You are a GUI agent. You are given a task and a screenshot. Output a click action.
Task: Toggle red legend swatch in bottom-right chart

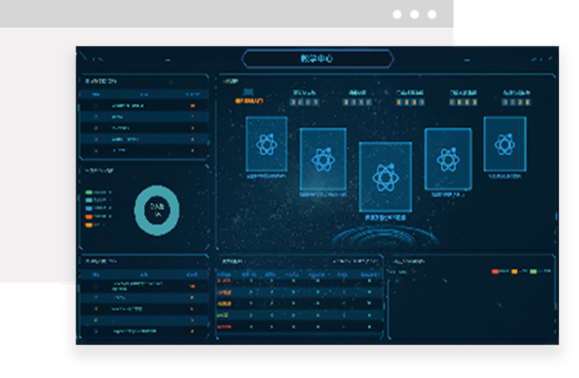495,272
